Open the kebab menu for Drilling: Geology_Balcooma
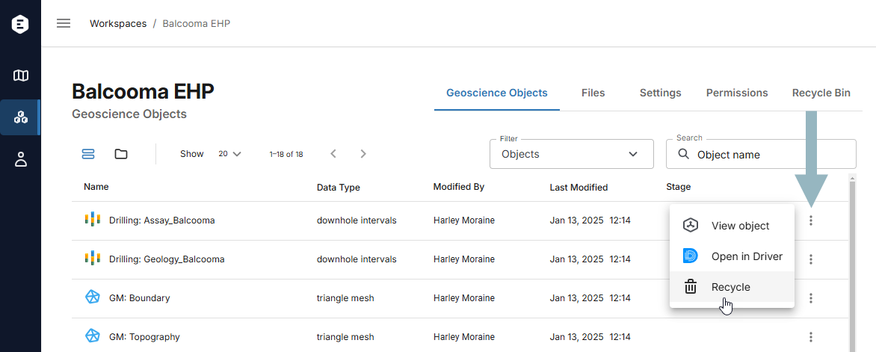 (x=811, y=259)
